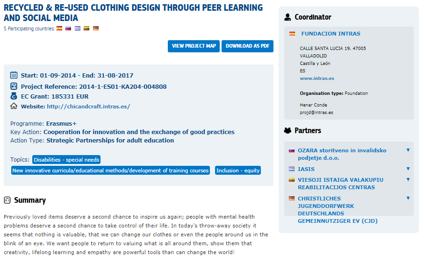Click the calendar icon beside Start date
This screenshot has width=424, height=263.
[x=14, y=75]
